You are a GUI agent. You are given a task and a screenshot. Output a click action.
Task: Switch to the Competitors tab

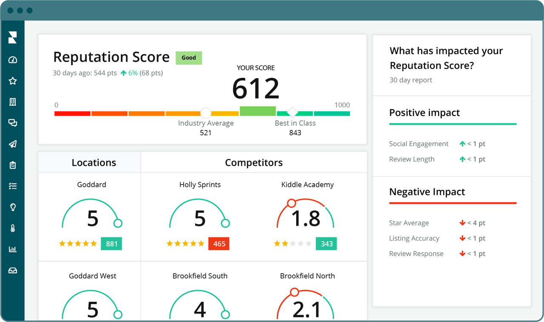pos(254,163)
